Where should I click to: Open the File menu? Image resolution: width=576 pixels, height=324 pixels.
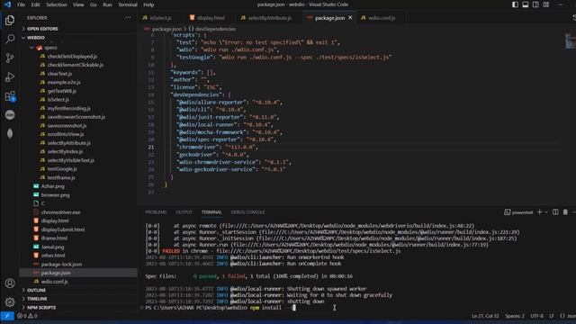(21, 4)
